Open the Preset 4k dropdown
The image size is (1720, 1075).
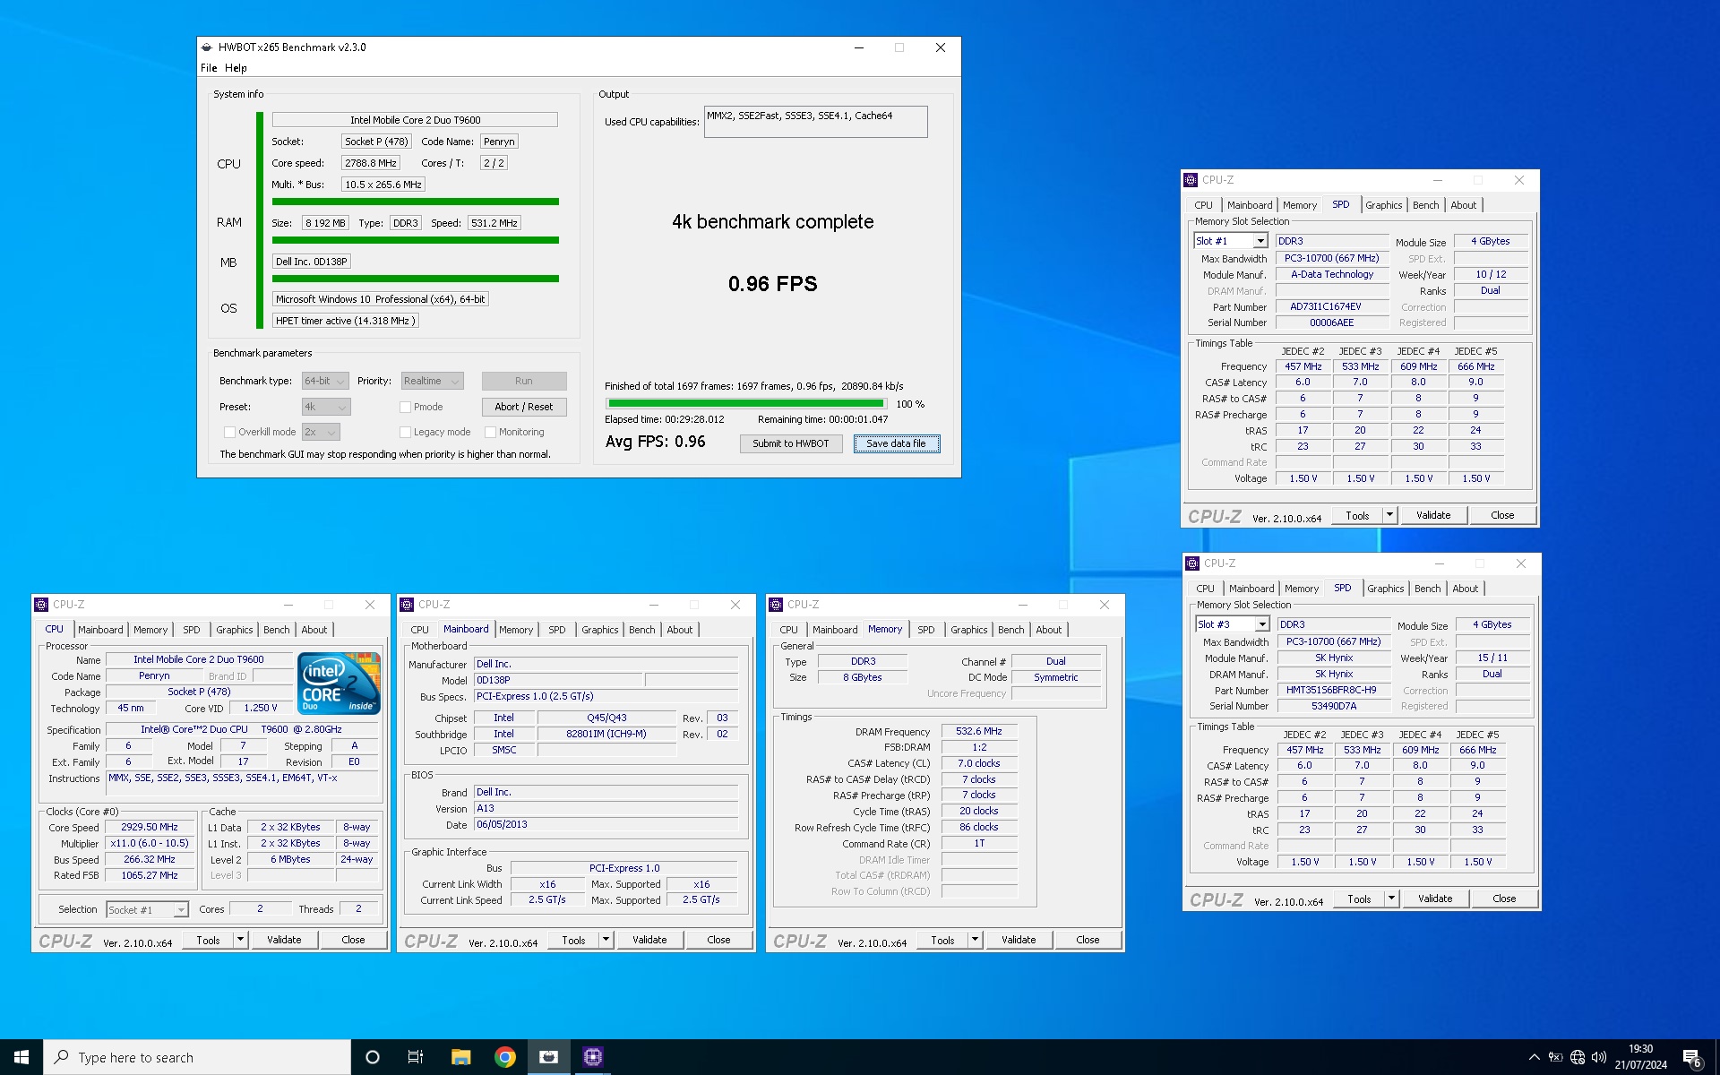(x=325, y=407)
